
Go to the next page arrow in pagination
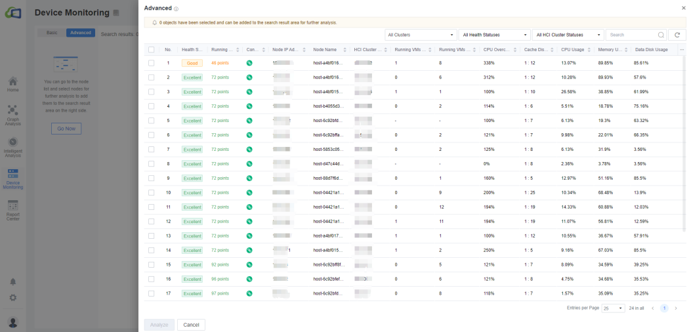(676, 308)
